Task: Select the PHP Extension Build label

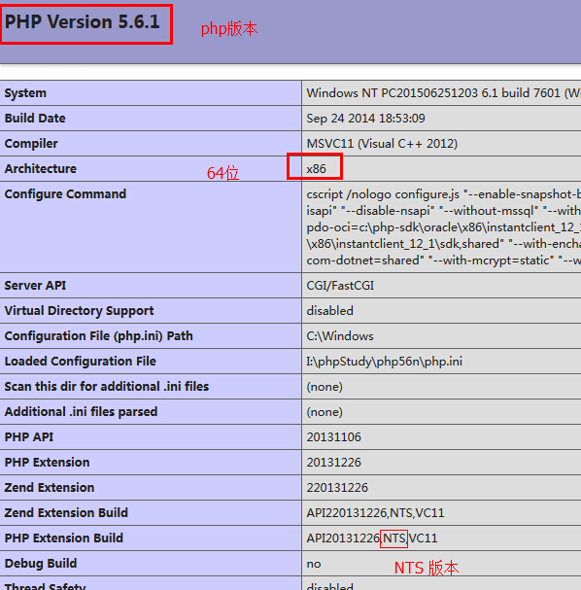Action: 64,538
